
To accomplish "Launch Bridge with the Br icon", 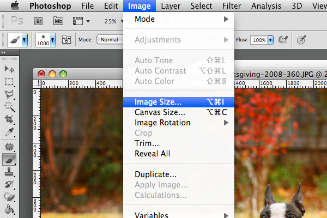I will coord(39,21).
